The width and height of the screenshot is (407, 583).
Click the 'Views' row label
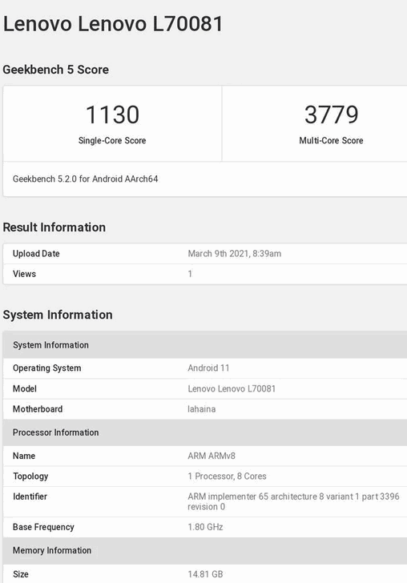[x=24, y=274]
